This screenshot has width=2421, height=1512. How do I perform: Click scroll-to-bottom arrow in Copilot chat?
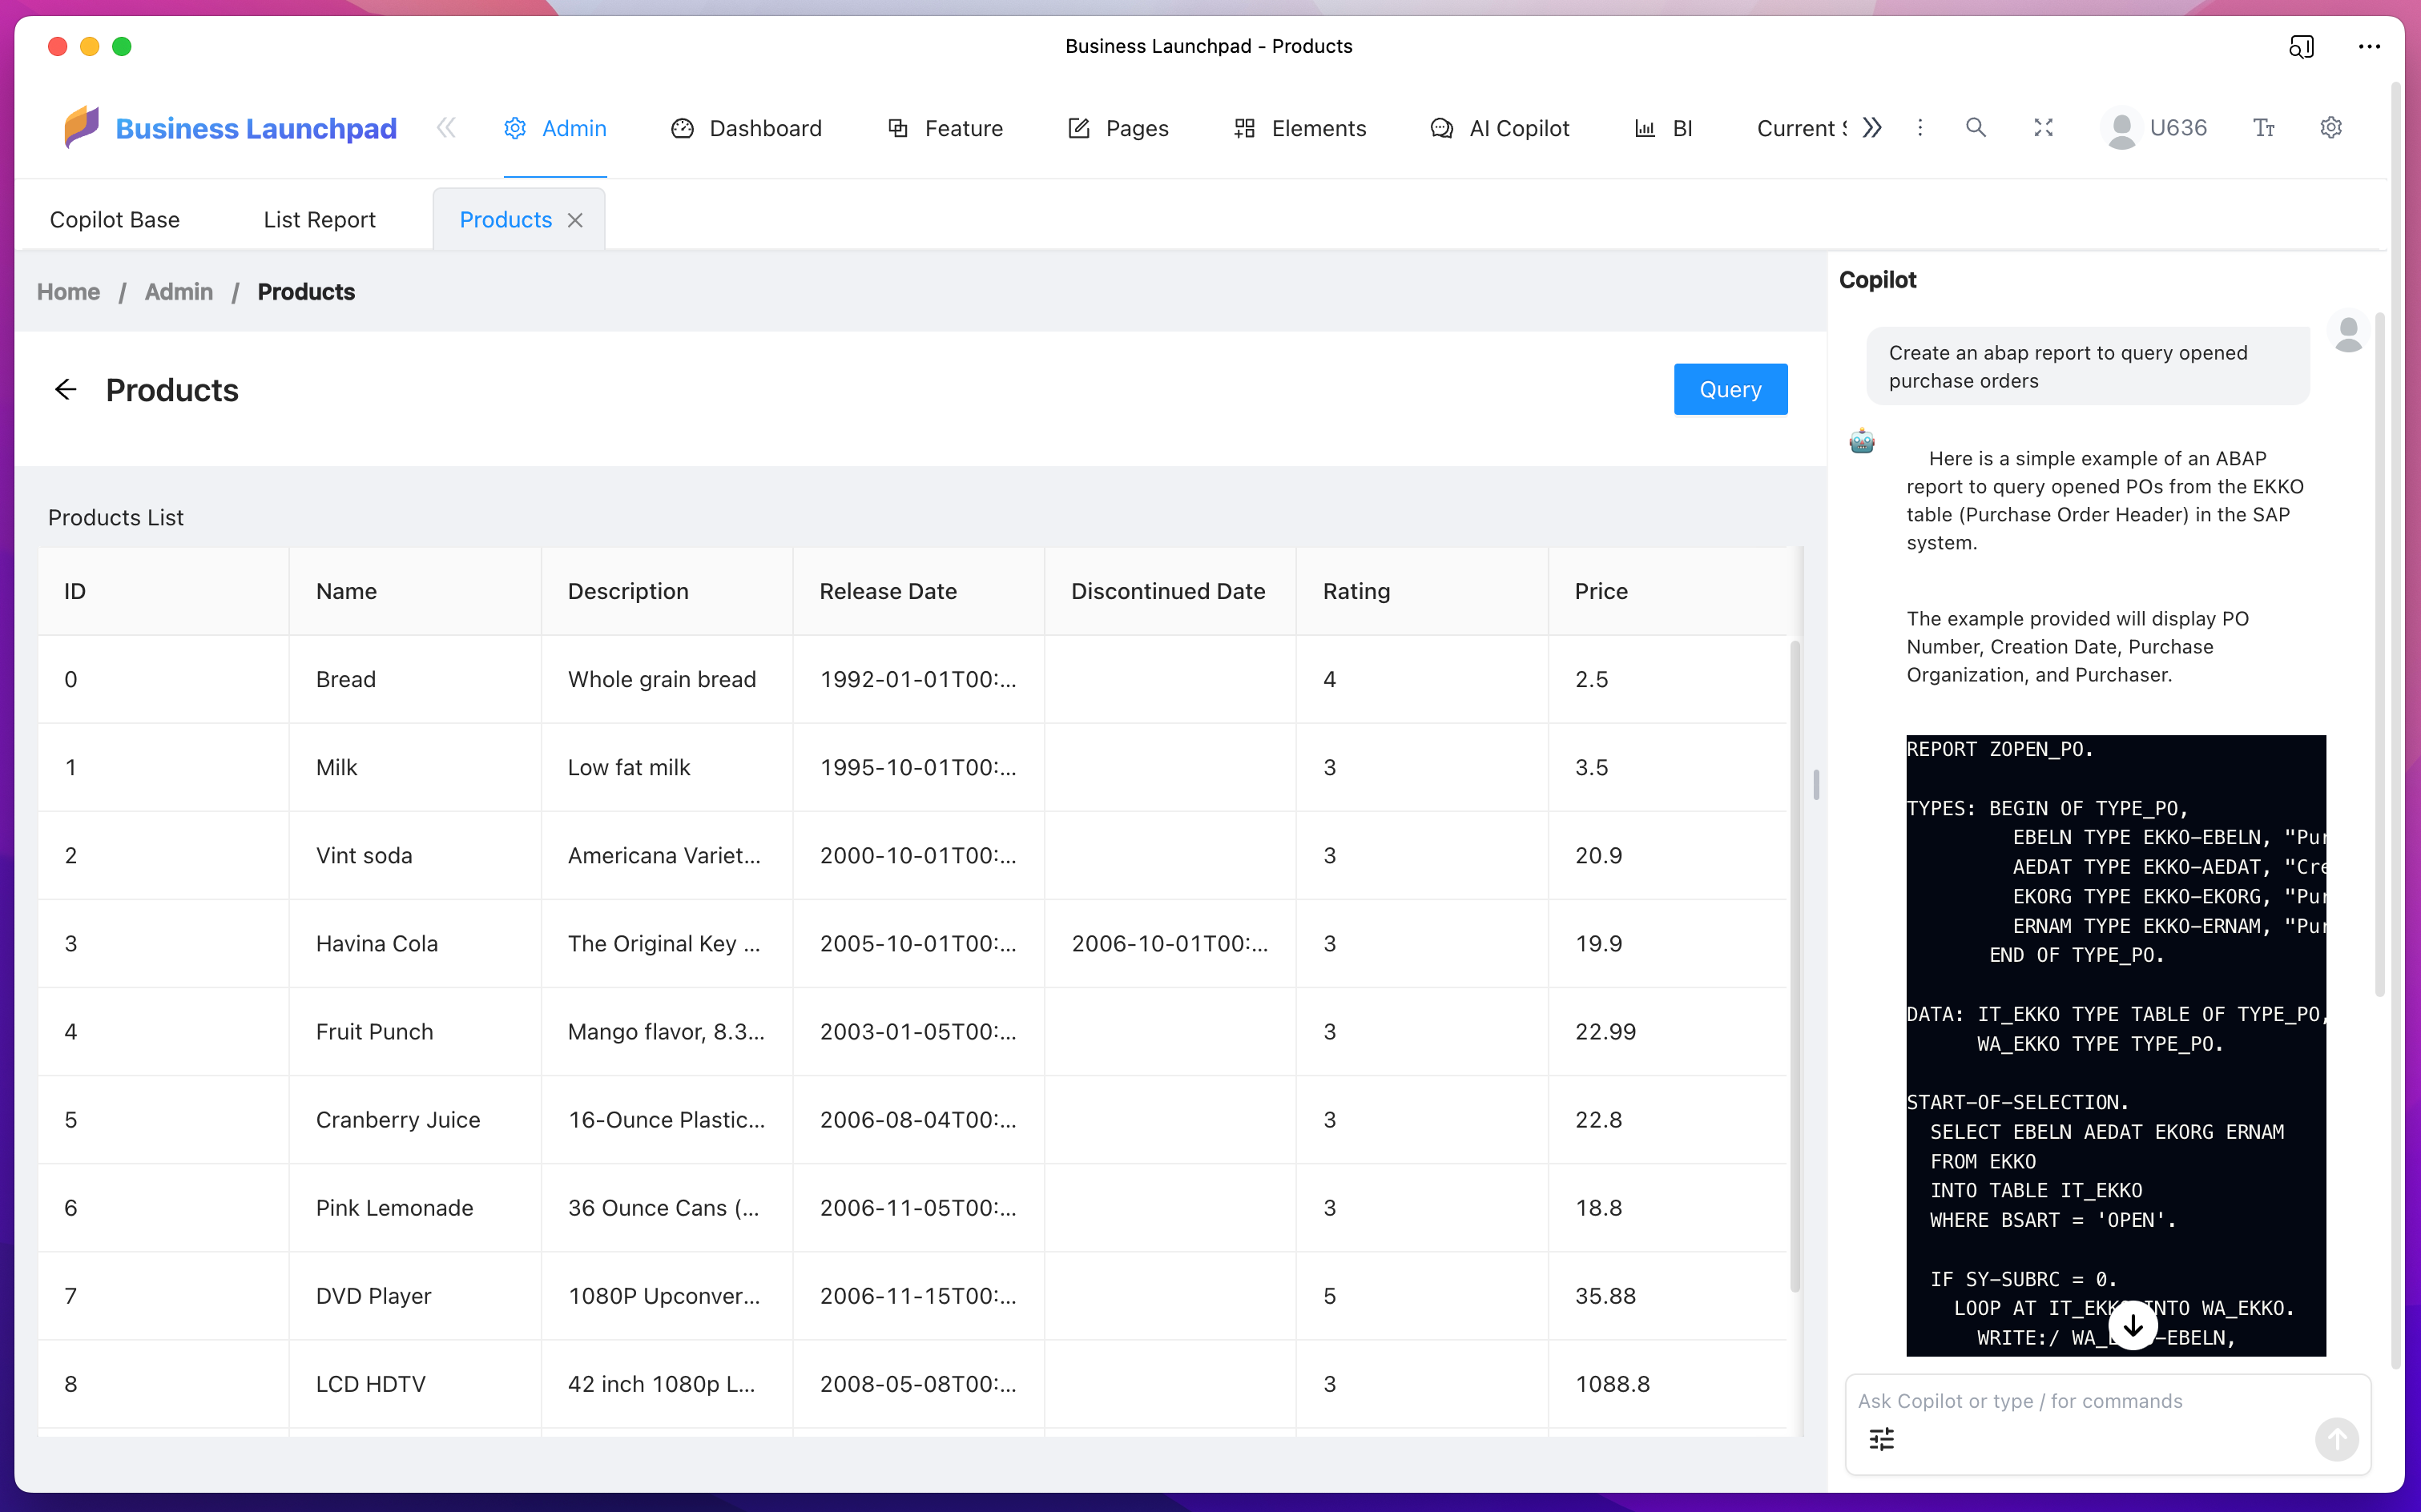click(2133, 1325)
